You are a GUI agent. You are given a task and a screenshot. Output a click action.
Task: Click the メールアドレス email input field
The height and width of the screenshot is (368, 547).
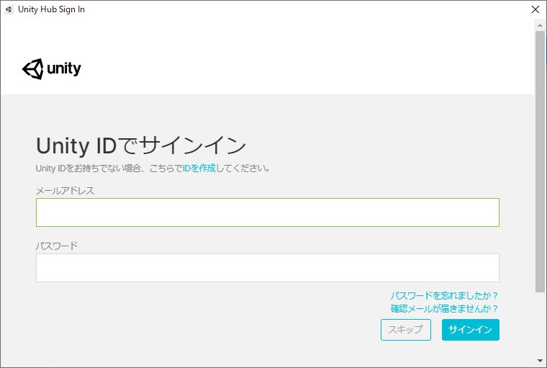point(268,212)
